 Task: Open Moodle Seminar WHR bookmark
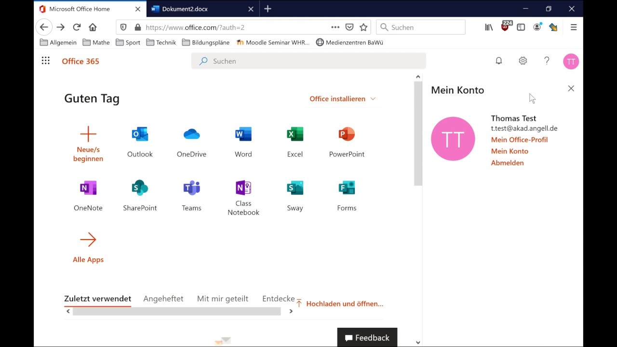click(x=273, y=42)
